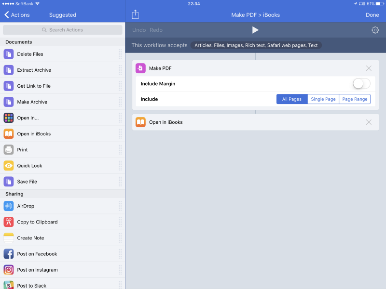
Task: Select the Quick Look label
Action: tap(29, 166)
